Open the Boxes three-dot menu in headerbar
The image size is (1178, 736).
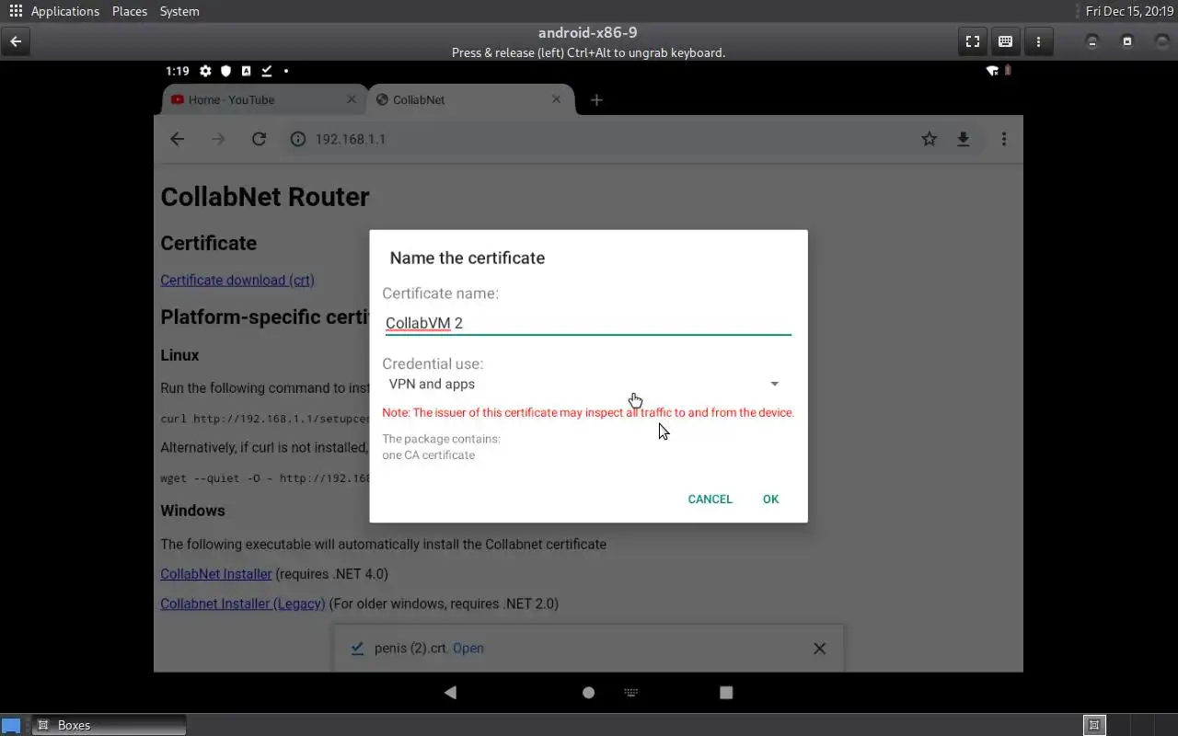1038,41
